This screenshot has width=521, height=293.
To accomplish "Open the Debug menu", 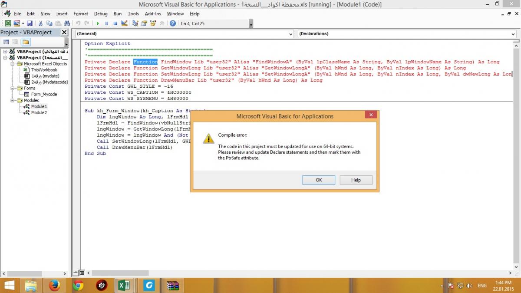I will 101,14.
